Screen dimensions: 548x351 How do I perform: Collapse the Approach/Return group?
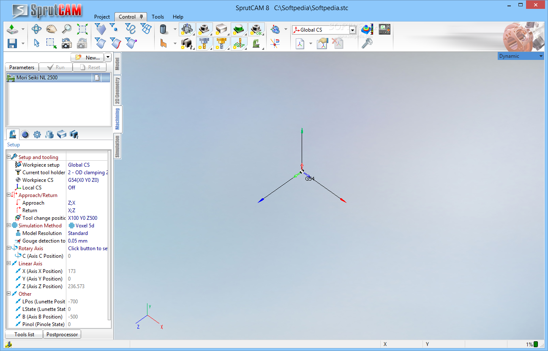[8, 195]
